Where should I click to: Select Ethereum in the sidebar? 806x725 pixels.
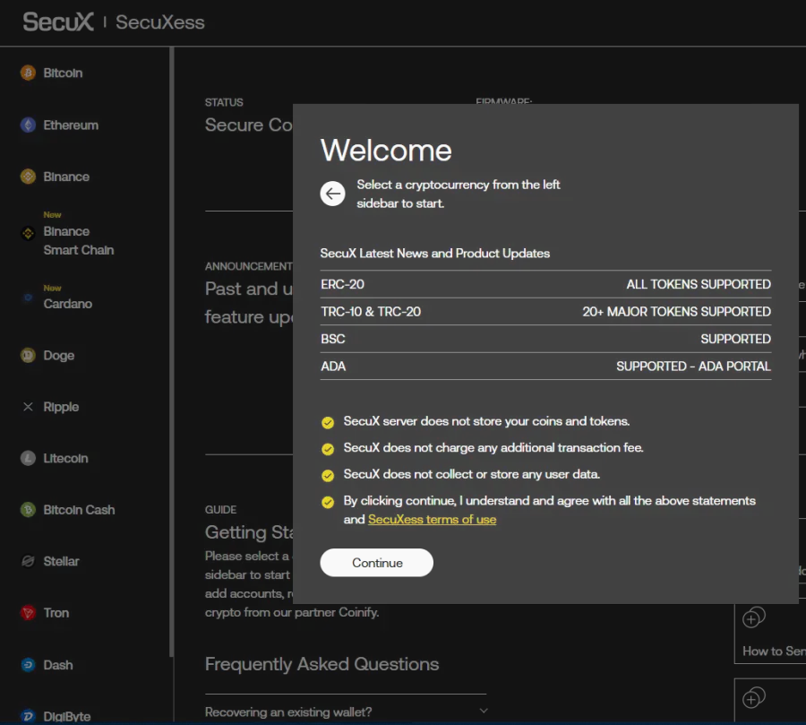pyautogui.click(x=71, y=125)
